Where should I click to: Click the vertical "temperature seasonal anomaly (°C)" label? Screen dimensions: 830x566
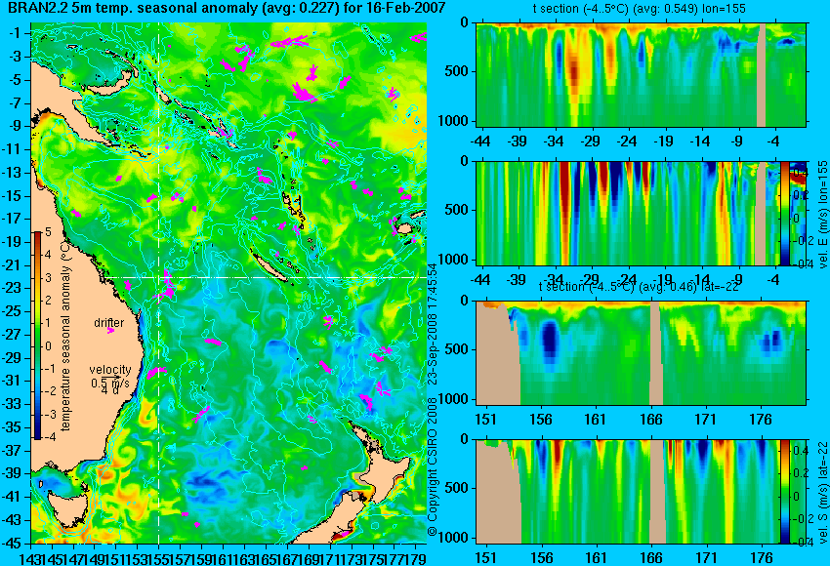65,336
